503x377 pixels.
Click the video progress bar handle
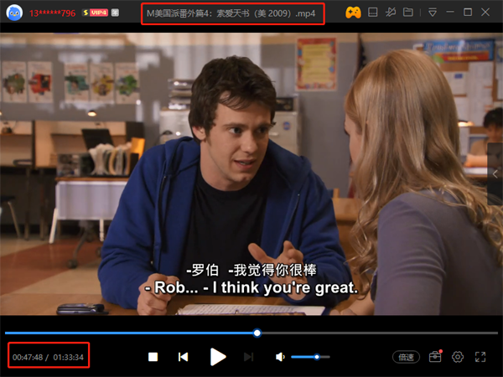[257, 333]
